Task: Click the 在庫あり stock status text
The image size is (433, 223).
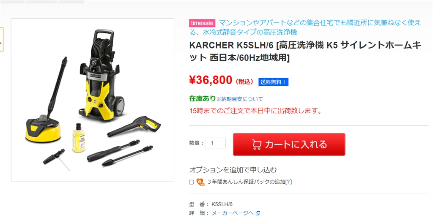Action: [203, 98]
